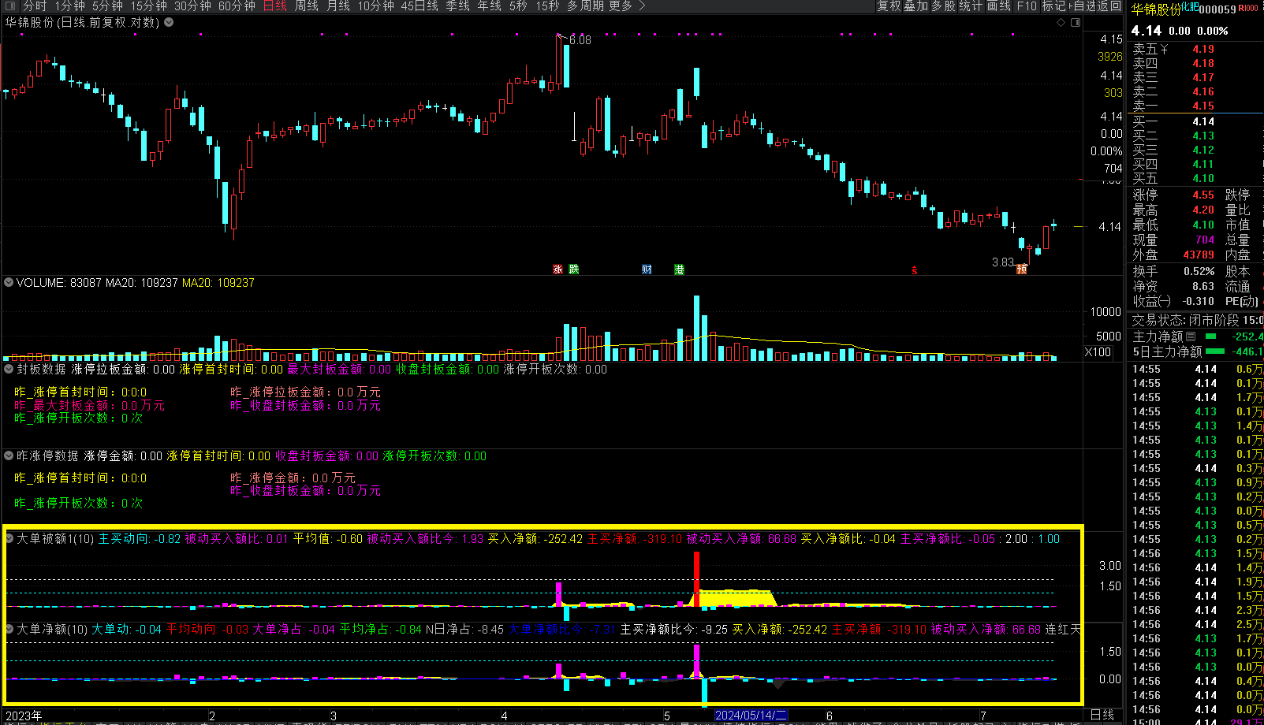
Task: Open the detail icon beside 主力净额
Action: 1191,336
